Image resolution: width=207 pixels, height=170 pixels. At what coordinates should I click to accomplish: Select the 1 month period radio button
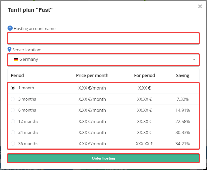coord(13,88)
